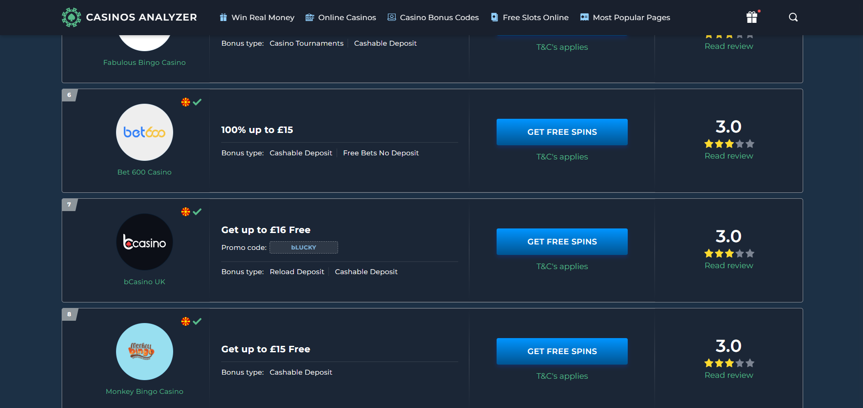
Task: Read review of bCasino UK
Action: click(729, 265)
